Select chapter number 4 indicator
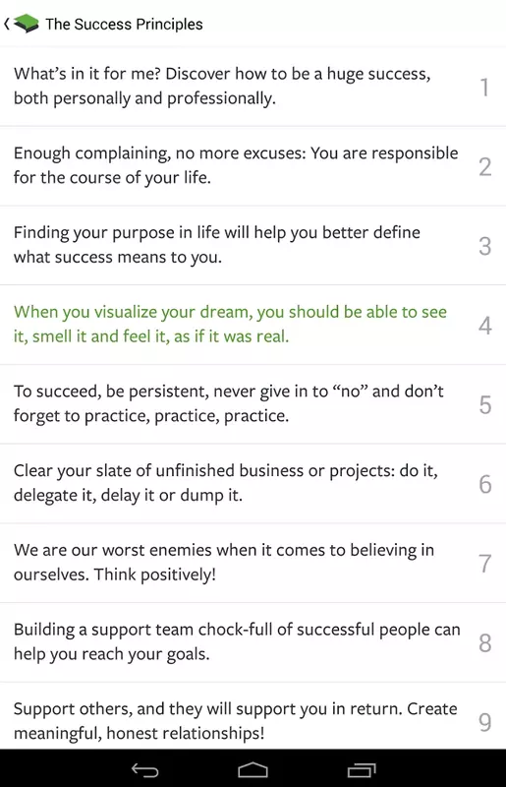This screenshot has width=506, height=787. 485,326
